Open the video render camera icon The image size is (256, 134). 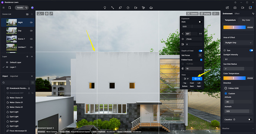pyautogui.click(x=243, y=8)
